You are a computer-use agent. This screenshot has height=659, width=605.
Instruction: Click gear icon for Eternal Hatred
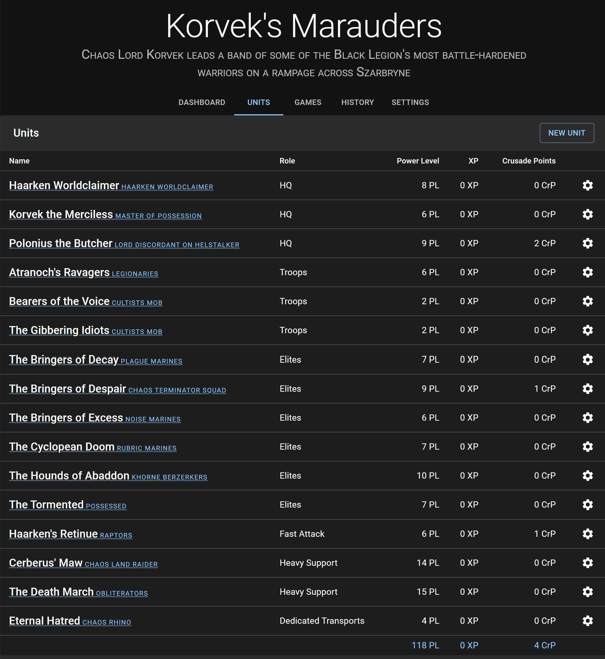tap(588, 621)
